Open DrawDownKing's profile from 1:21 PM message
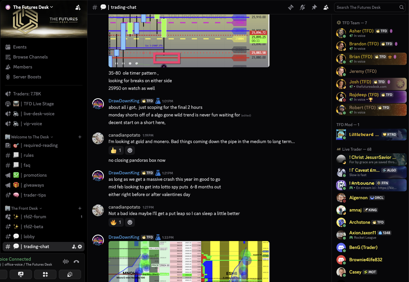Screen dimensions: 409x282 124,173
